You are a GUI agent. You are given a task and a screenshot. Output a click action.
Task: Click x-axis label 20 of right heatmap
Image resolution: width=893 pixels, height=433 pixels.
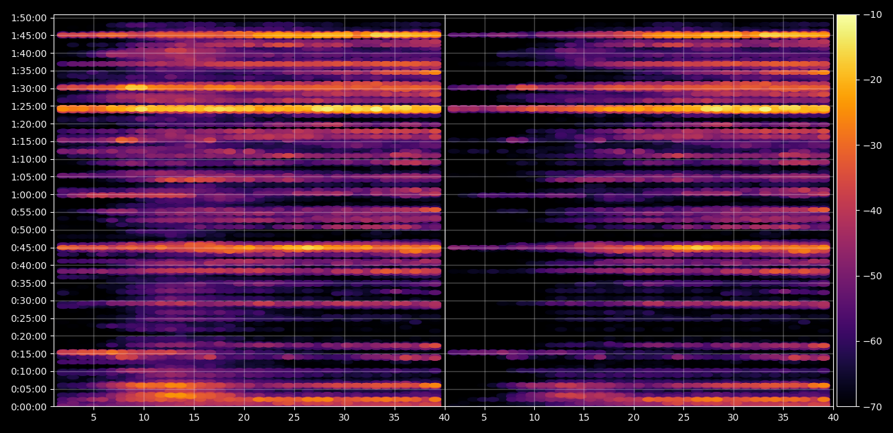pos(634,417)
